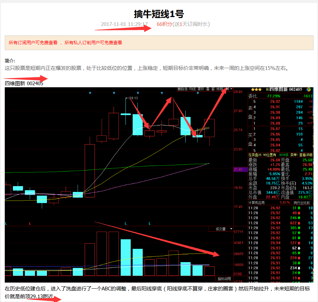Viewport: 318px width, 302px height.
Task: Click the 委比 -77.29% value
Action: [273, 96]
